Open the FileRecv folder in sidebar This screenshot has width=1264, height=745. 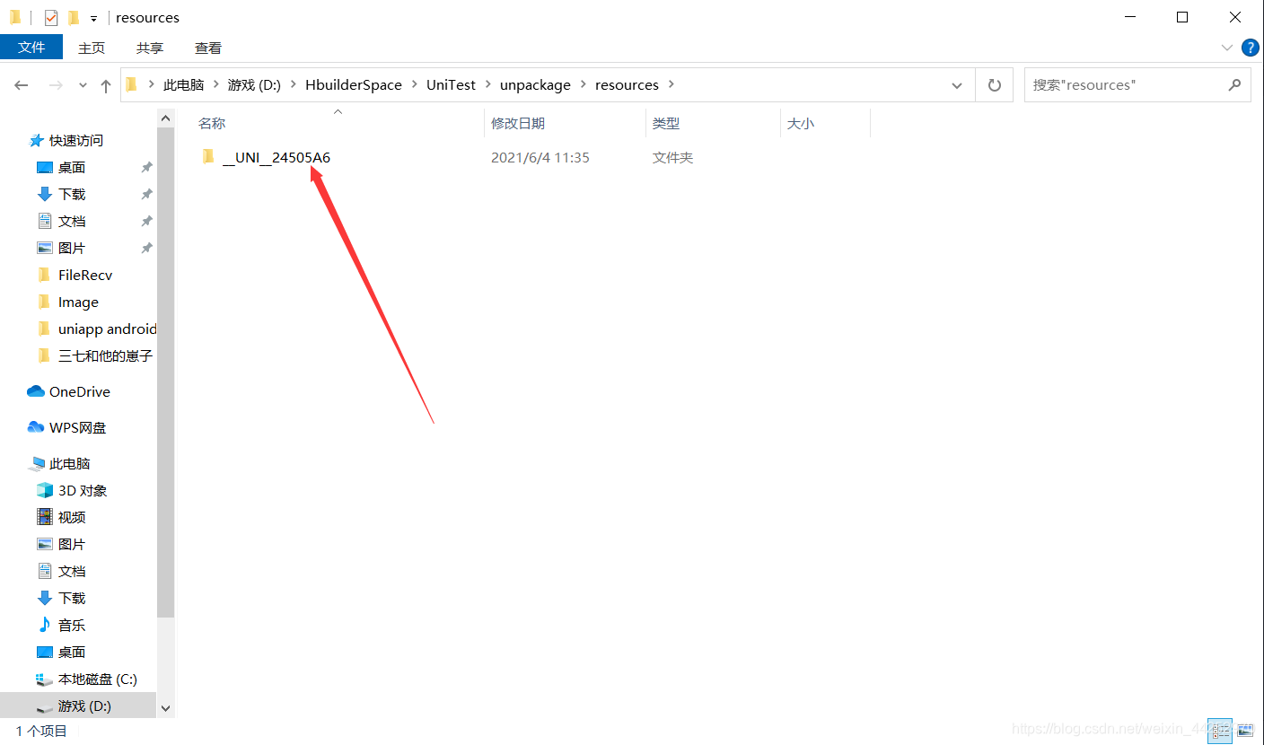coord(85,275)
